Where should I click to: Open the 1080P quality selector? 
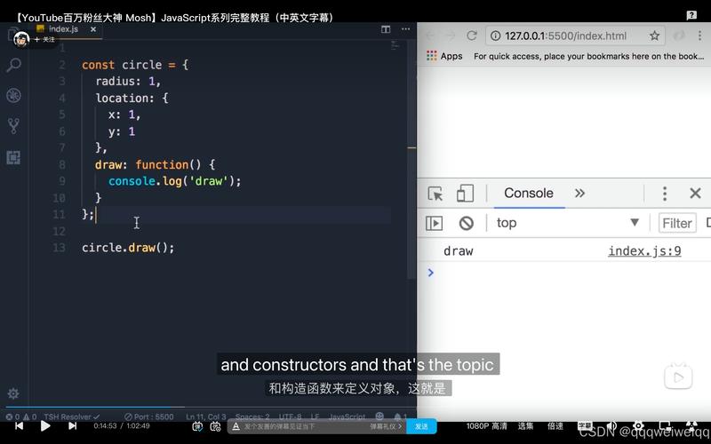[486, 426]
